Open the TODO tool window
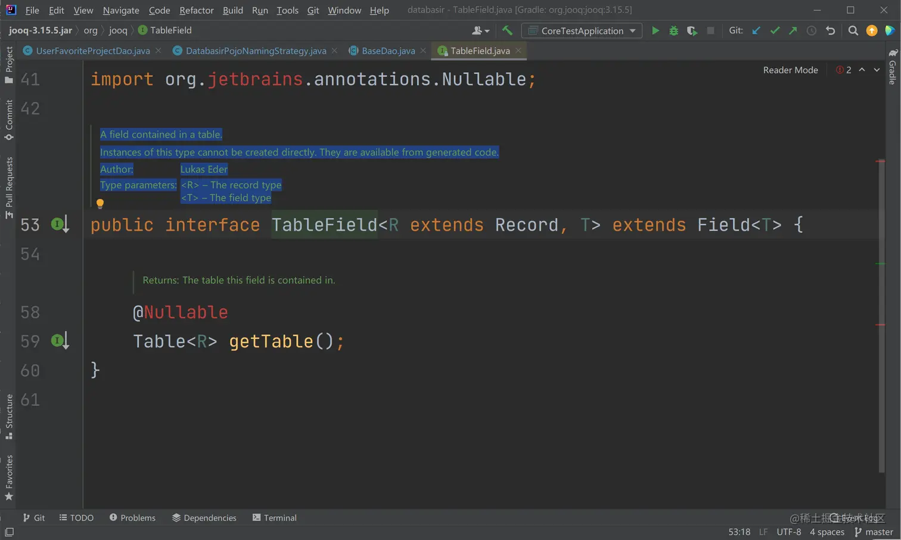Viewport: 901px width, 540px height. pos(77,517)
